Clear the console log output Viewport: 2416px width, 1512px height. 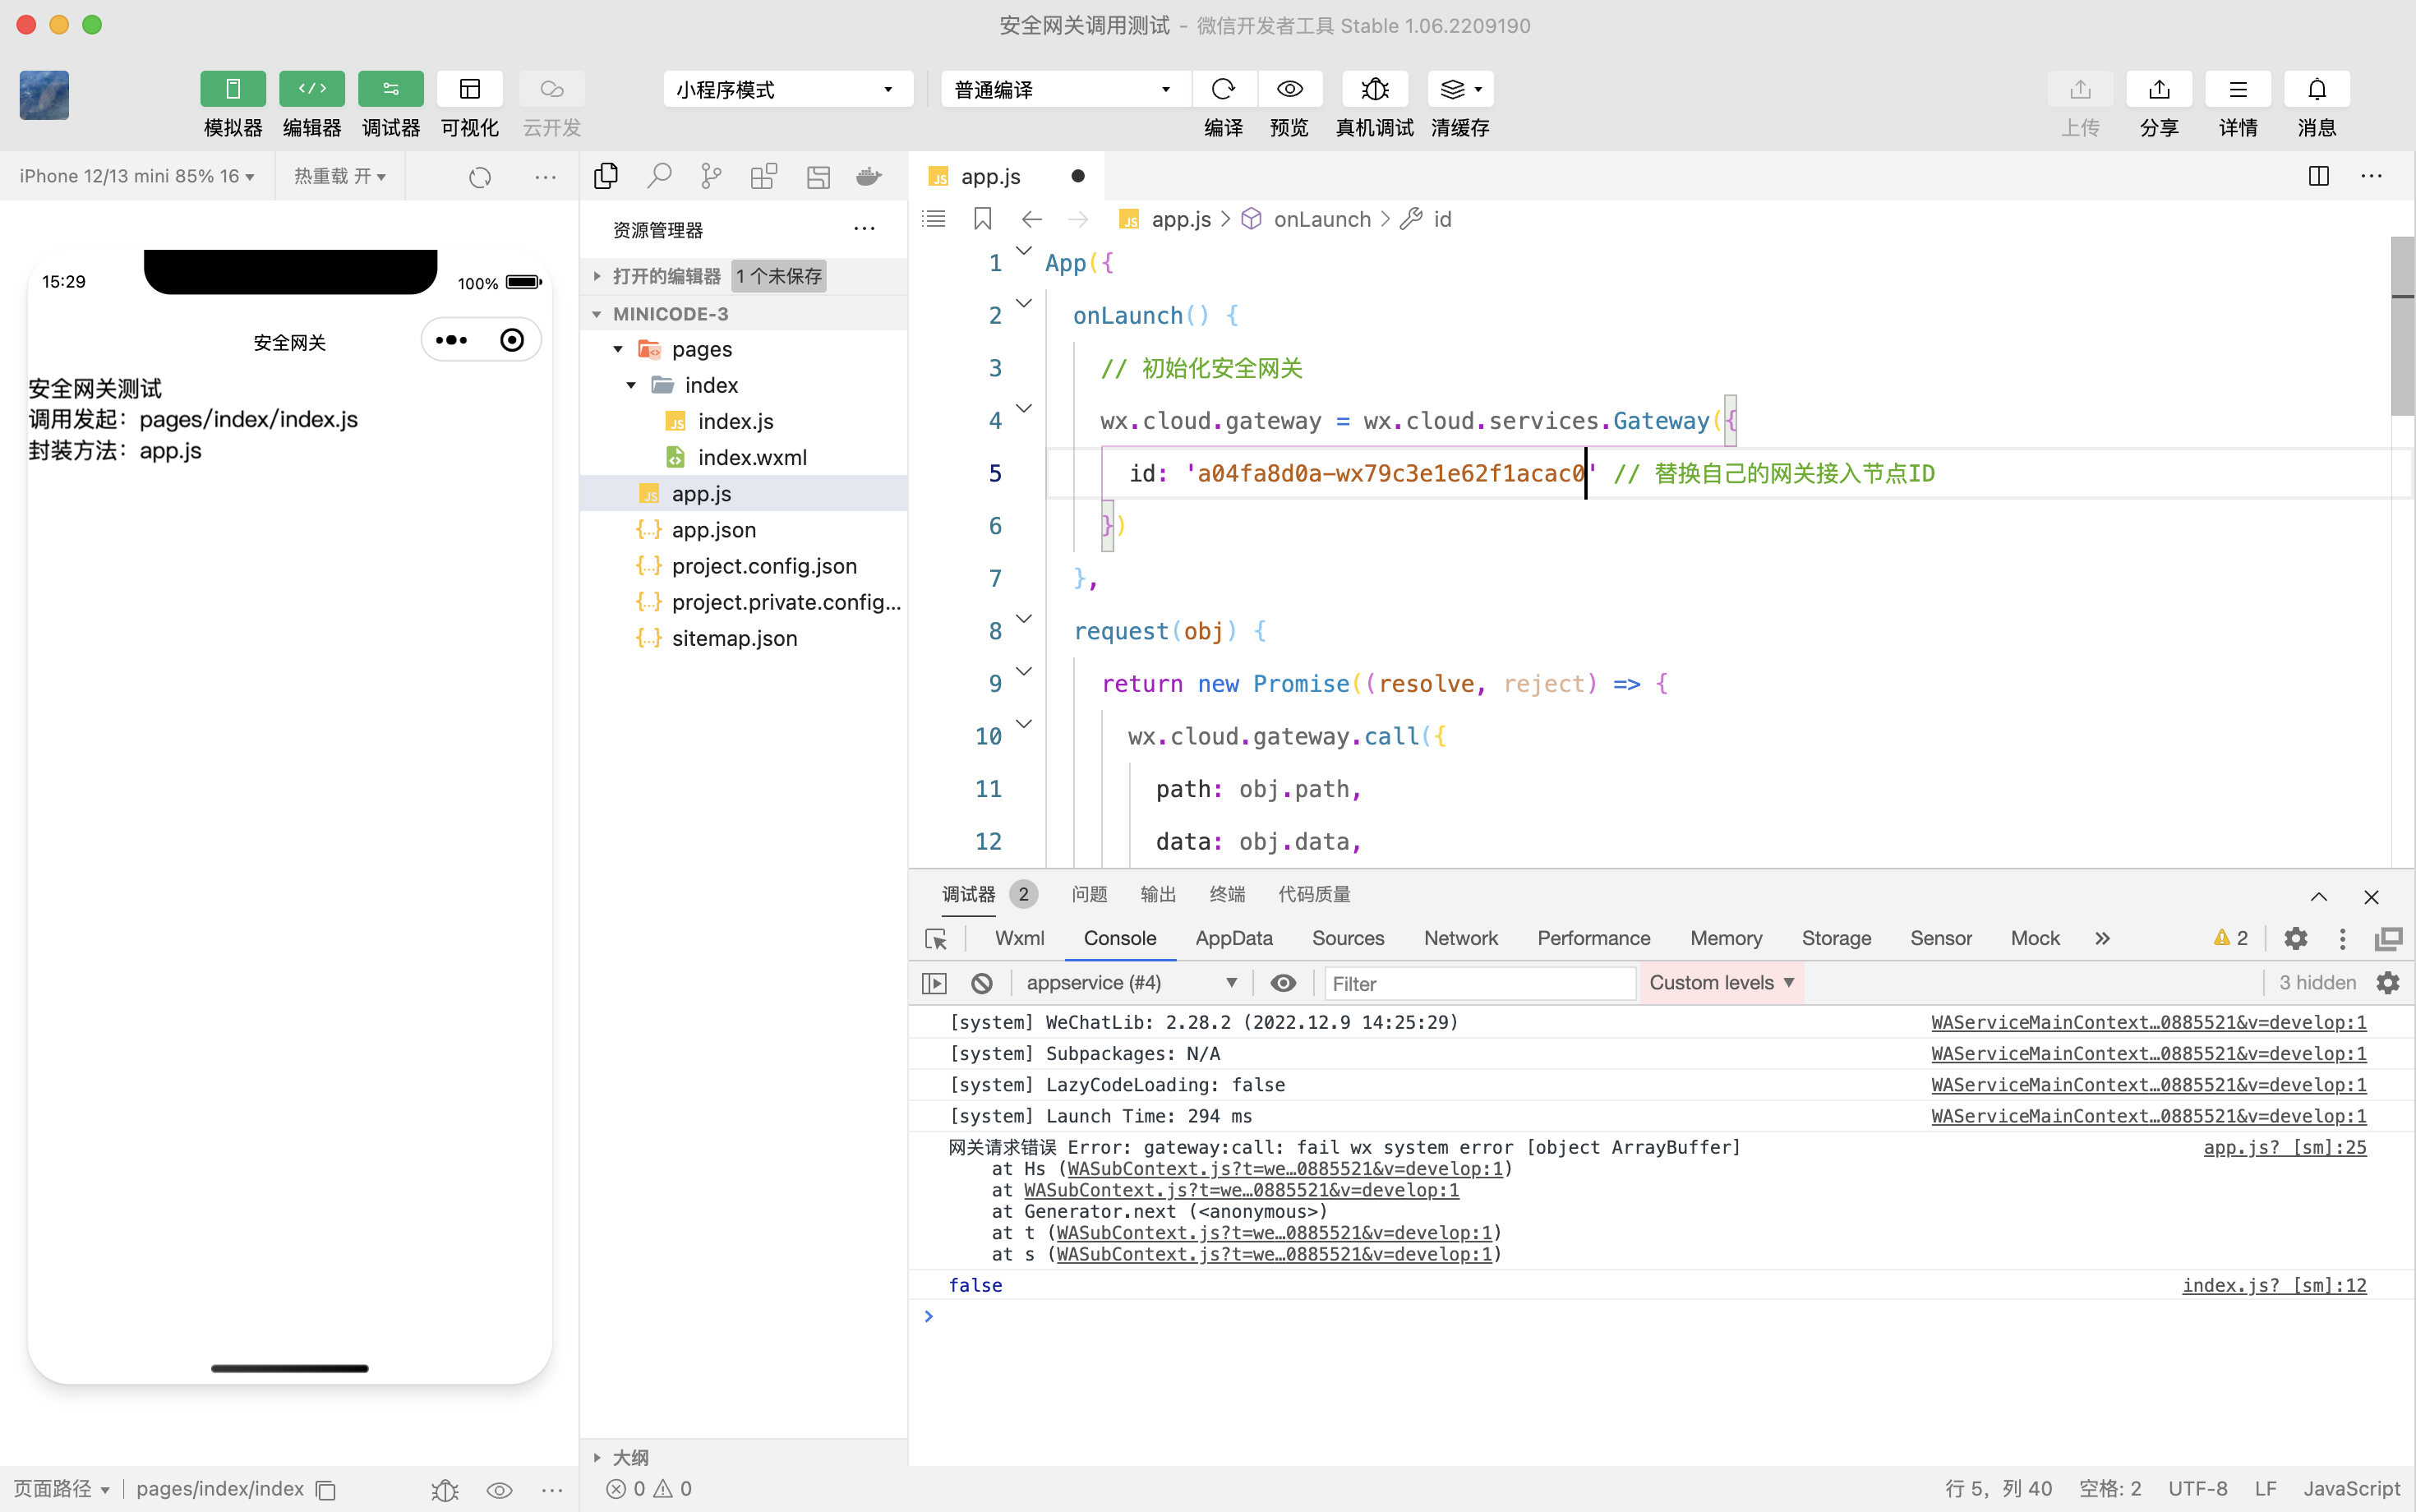pyautogui.click(x=981, y=983)
